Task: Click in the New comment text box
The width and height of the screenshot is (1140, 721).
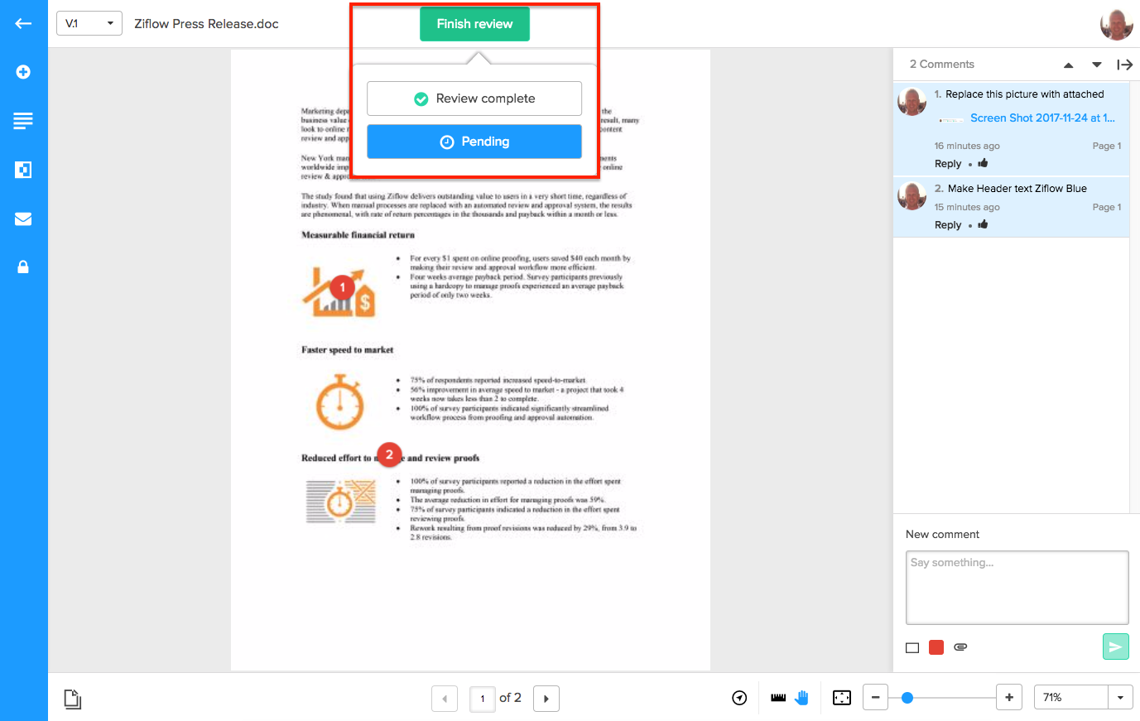Action: (x=1017, y=588)
